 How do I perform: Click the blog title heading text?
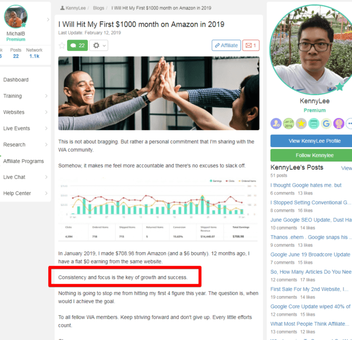click(x=141, y=24)
